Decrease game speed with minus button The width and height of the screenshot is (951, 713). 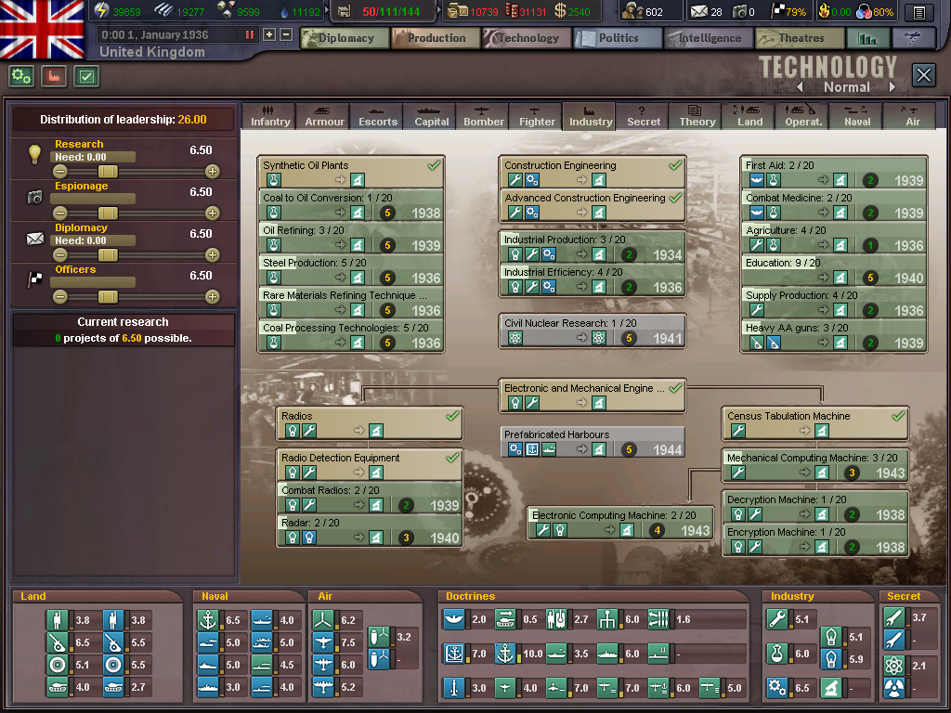click(x=287, y=34)
